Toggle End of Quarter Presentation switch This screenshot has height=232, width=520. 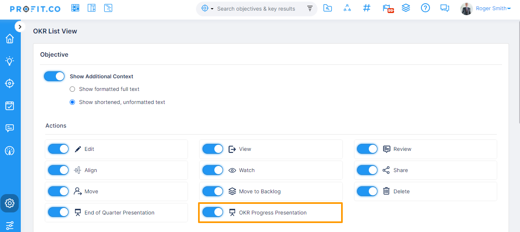pos(58,212)
